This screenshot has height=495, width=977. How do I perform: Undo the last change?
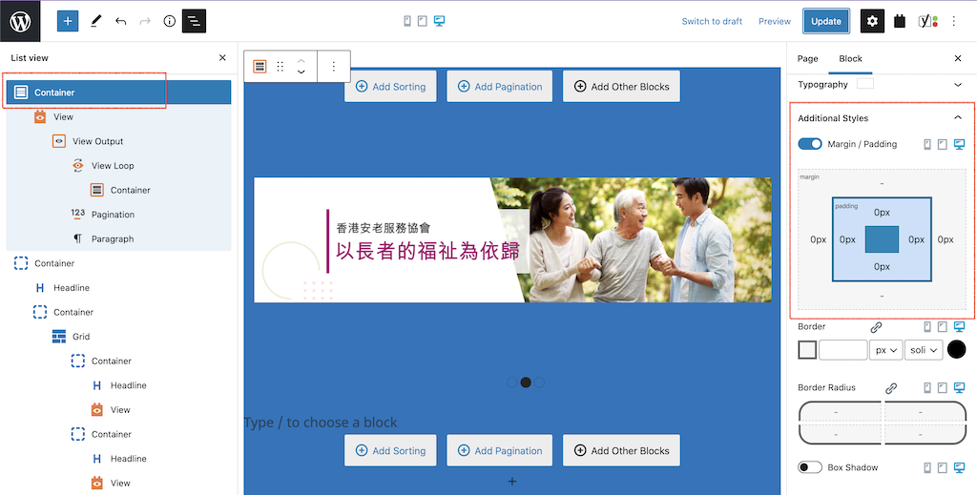[120, 21]
